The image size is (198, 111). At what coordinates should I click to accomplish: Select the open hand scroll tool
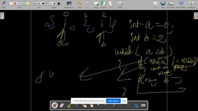[x=92, y=105]
